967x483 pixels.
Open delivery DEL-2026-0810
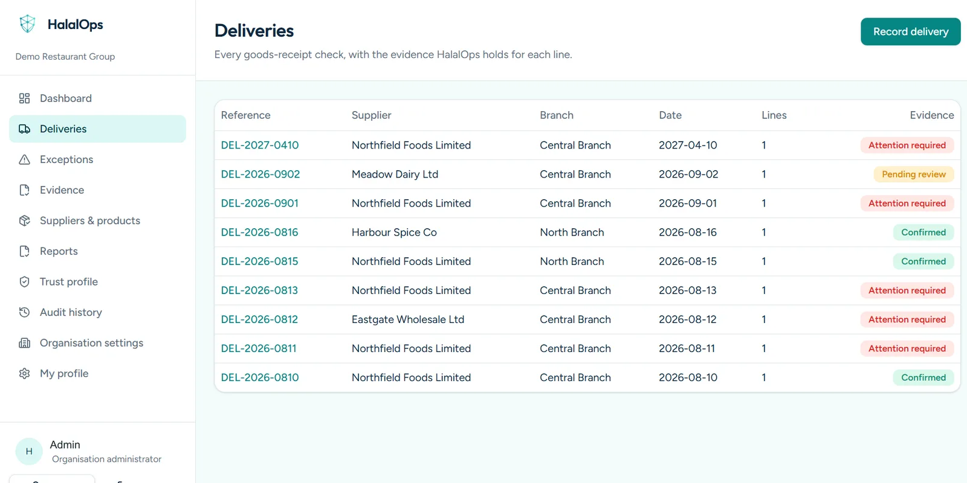click(x=260, y=377)
